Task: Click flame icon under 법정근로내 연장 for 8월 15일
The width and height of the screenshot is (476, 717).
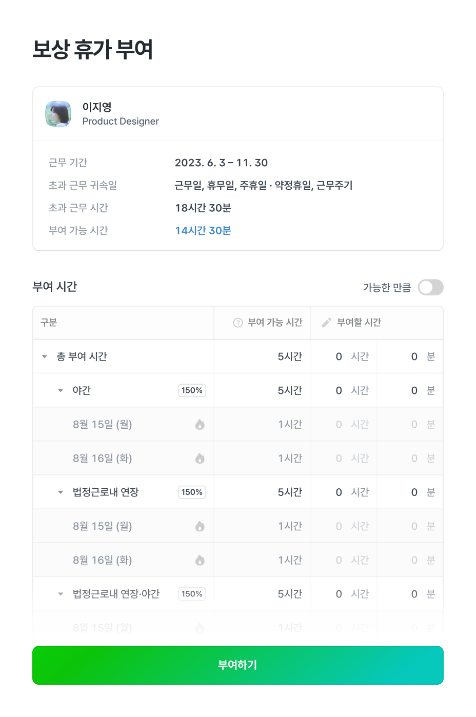Action: [200, 526]
